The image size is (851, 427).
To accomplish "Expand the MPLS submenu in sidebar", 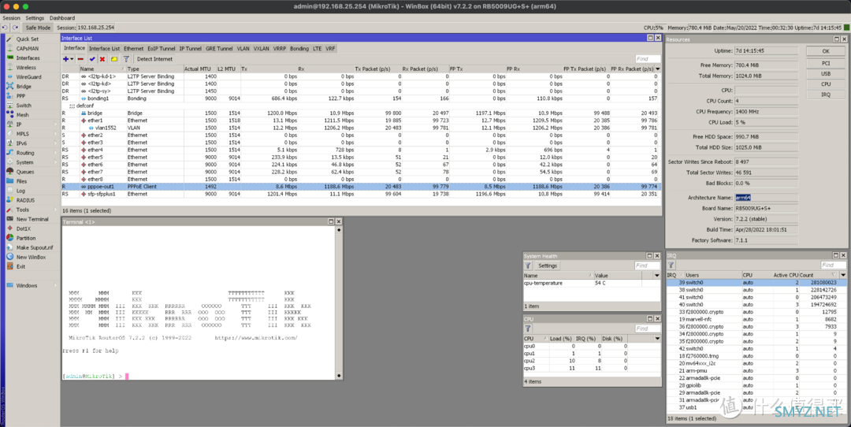I will click(x=55, y=133).
